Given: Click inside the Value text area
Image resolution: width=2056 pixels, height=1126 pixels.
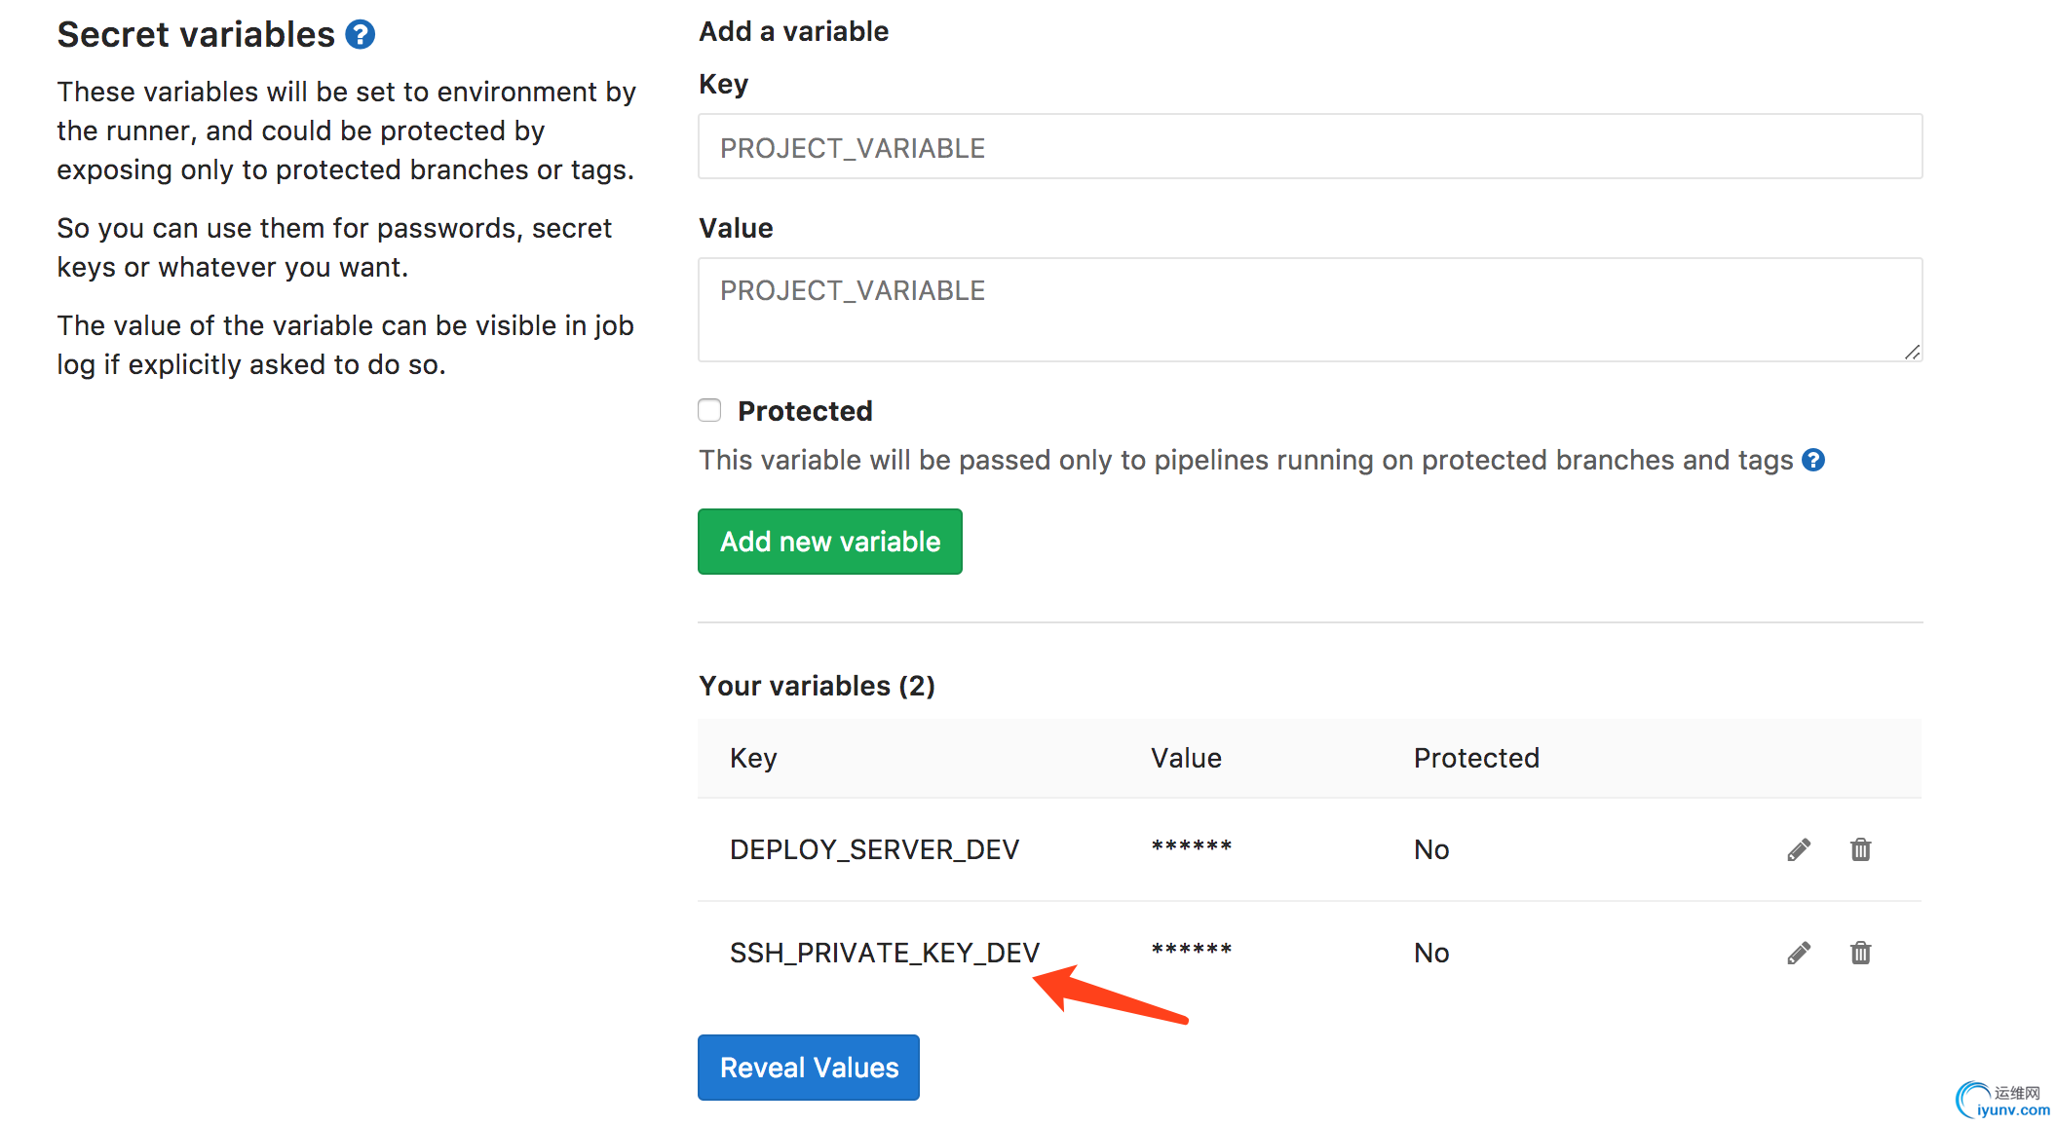Looking at the screenshot, I should coord(1310,310).
